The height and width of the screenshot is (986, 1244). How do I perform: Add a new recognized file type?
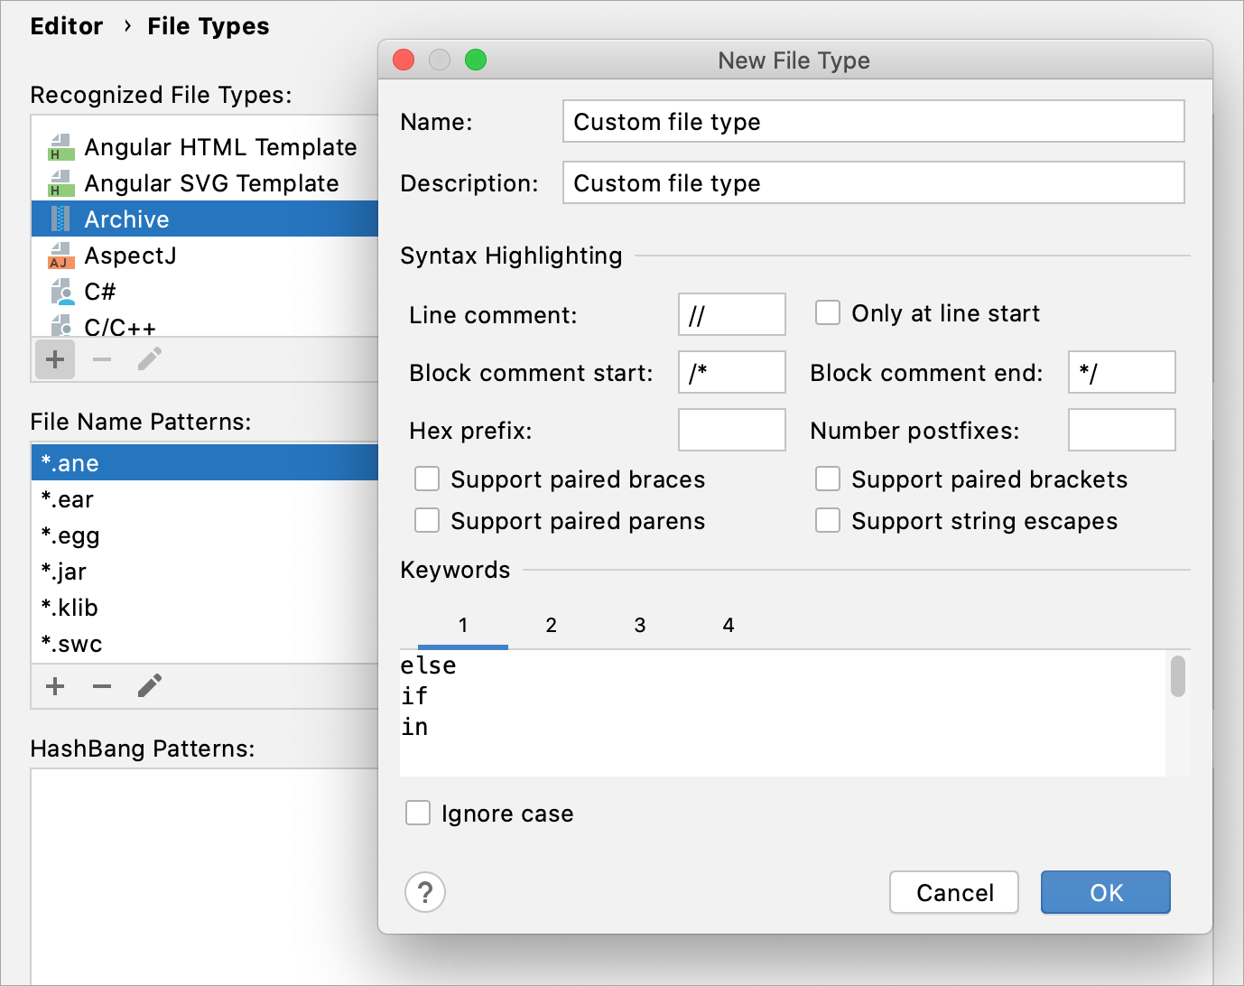pos(55,359)
